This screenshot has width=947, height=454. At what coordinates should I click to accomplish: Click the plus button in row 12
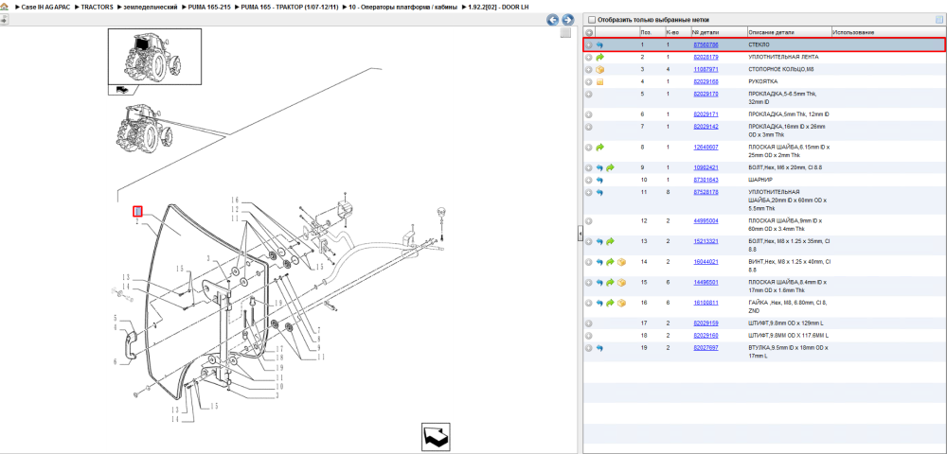tap(589, 220)
